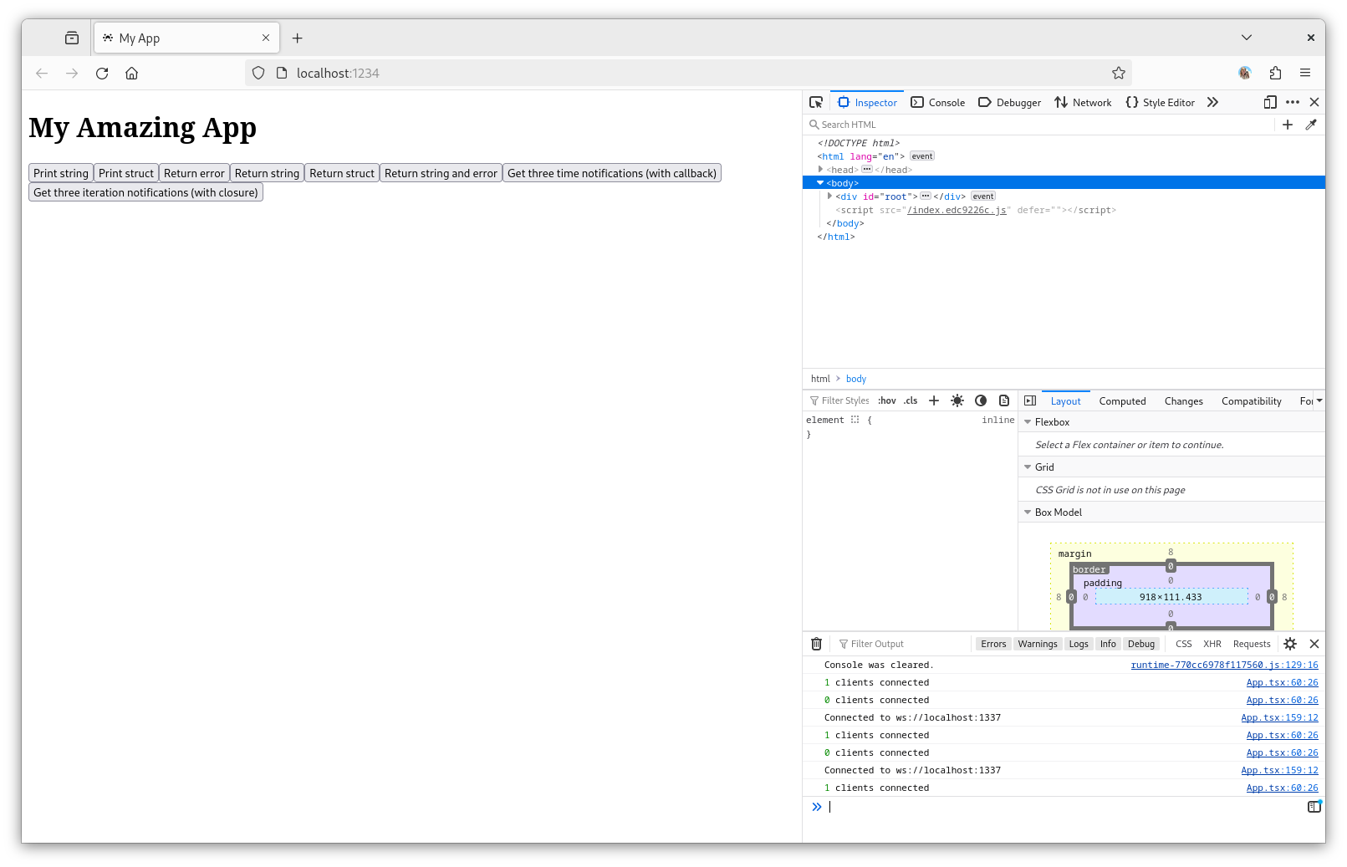This screenshot has width=1347, height=867.
Task: Toggle the :hov pseudo-class panel
Action: point(887,400)
